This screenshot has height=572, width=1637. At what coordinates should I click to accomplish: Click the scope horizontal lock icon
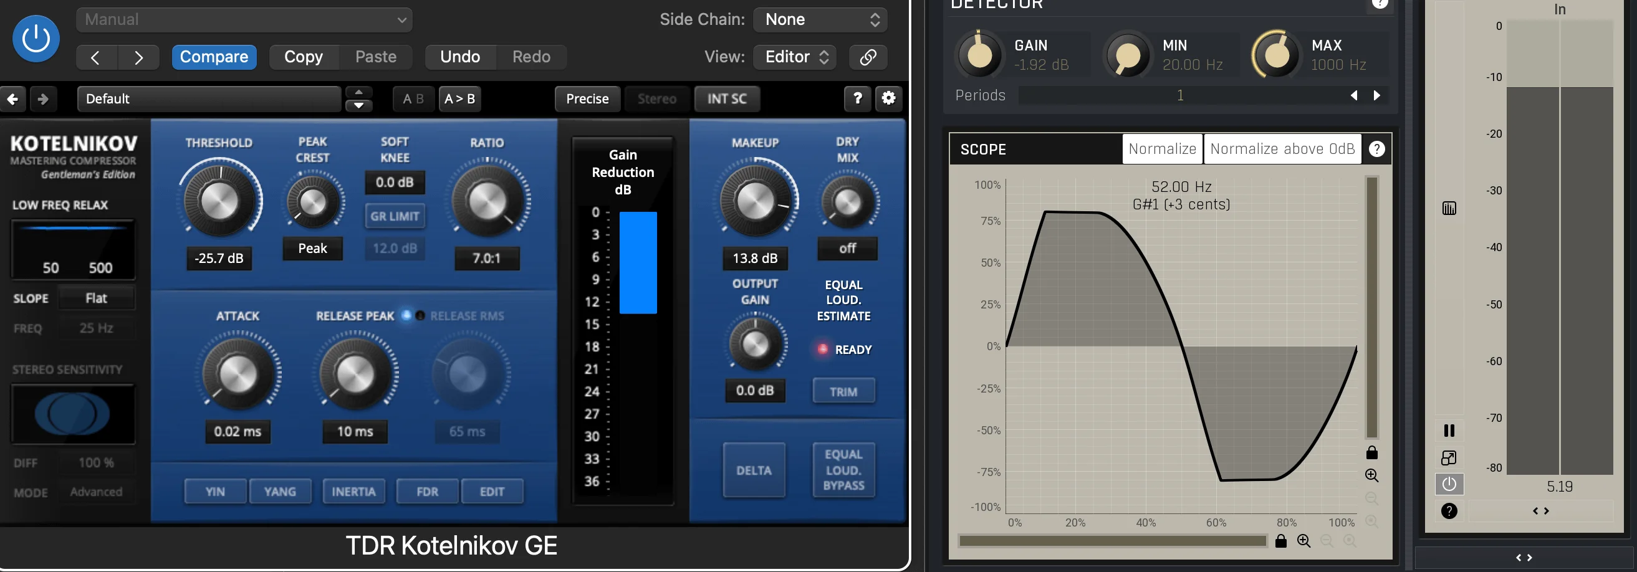point(1280,541)
